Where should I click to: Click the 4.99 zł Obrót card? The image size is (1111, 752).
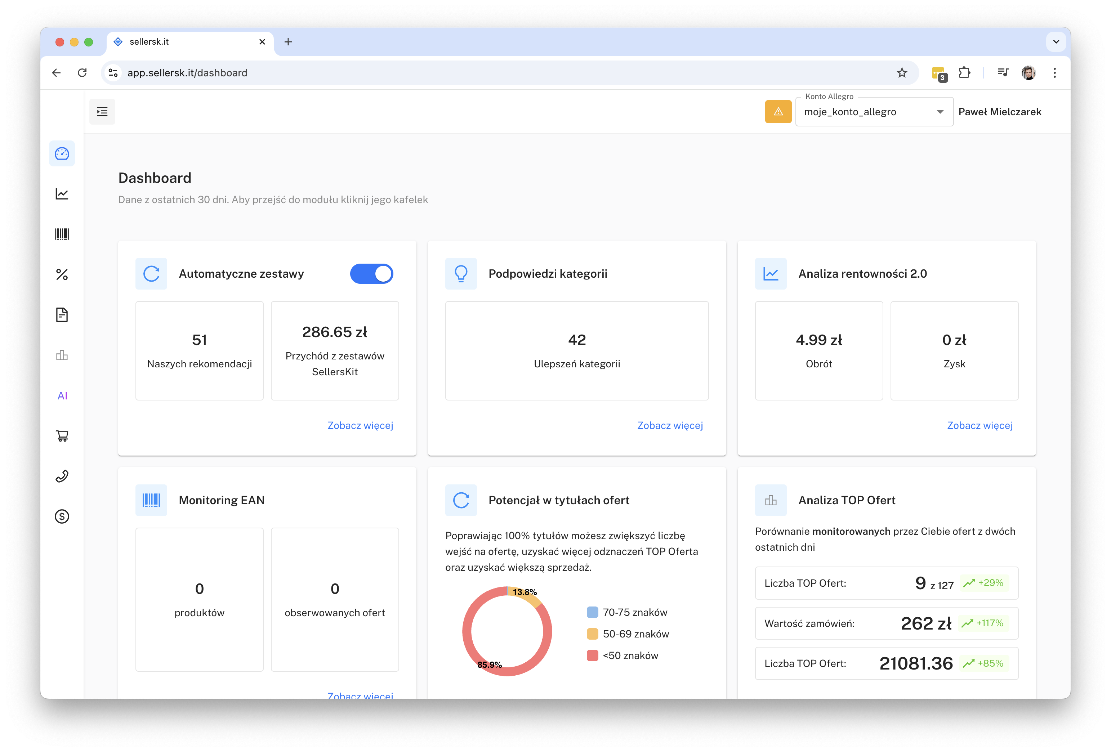(818, 350)
